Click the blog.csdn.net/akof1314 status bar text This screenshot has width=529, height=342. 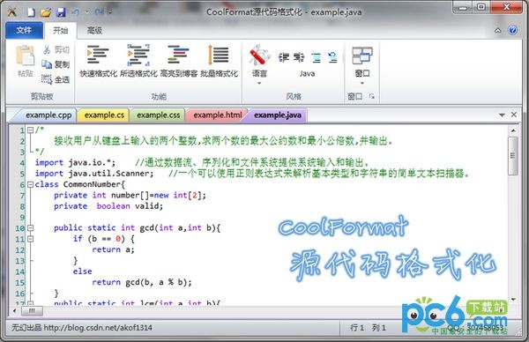(x=98, y=328)
